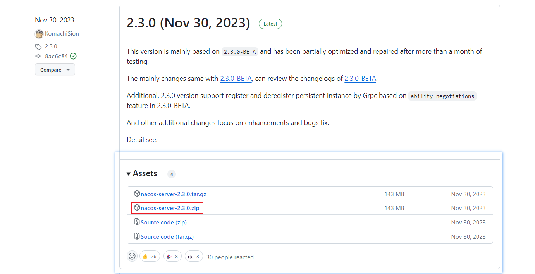Click the tag icon beside 2.3.0
Screen dimensions: 535x274
point(38,46)
